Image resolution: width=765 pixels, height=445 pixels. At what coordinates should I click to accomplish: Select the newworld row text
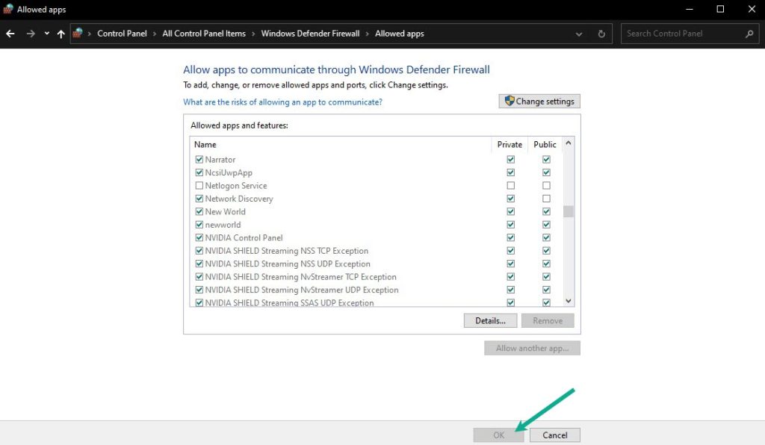point(223,225)
